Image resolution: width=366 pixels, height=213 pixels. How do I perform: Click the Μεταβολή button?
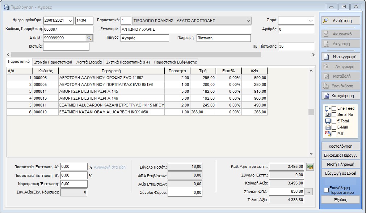tap(340, 76)
